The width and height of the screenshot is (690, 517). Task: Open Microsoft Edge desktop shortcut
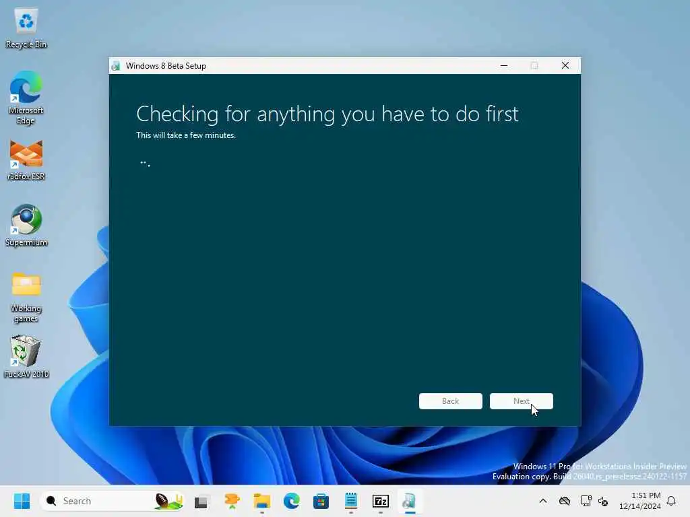(26, 98)
